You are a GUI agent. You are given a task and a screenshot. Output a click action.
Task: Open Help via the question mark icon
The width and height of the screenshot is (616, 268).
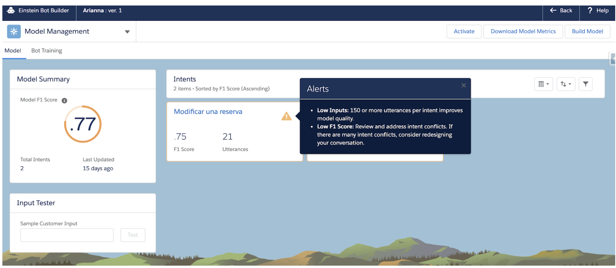coord(590,11)
